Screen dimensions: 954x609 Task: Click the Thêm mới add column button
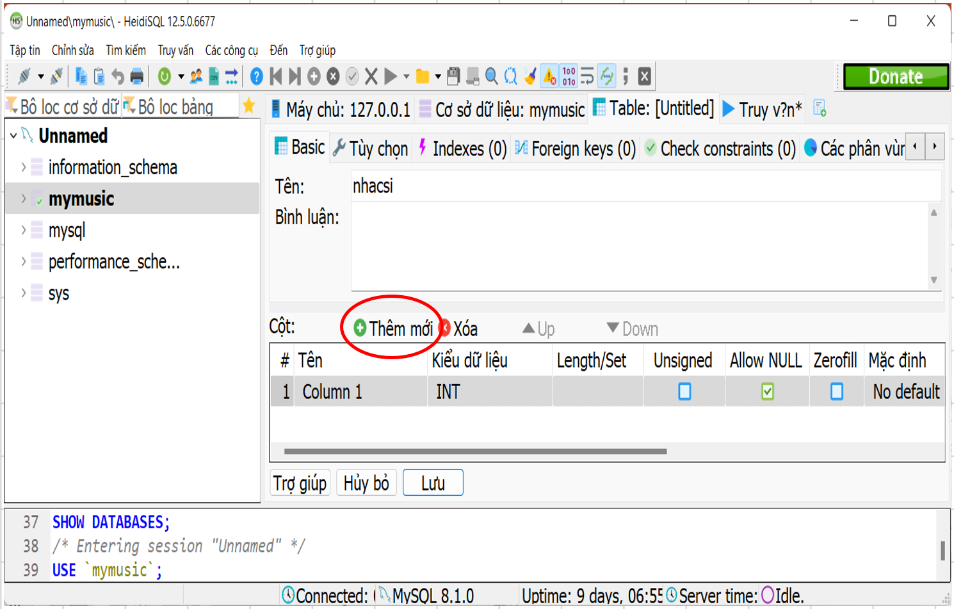tap(393, 329)
